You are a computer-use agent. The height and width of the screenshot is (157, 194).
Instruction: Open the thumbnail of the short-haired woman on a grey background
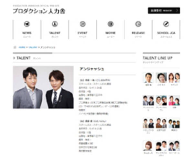point(161,78)
